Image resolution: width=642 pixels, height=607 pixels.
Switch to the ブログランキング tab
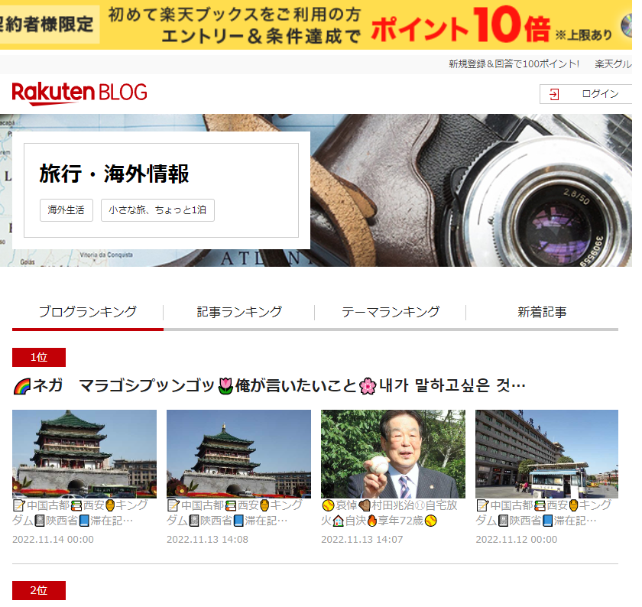pos(88,312)
